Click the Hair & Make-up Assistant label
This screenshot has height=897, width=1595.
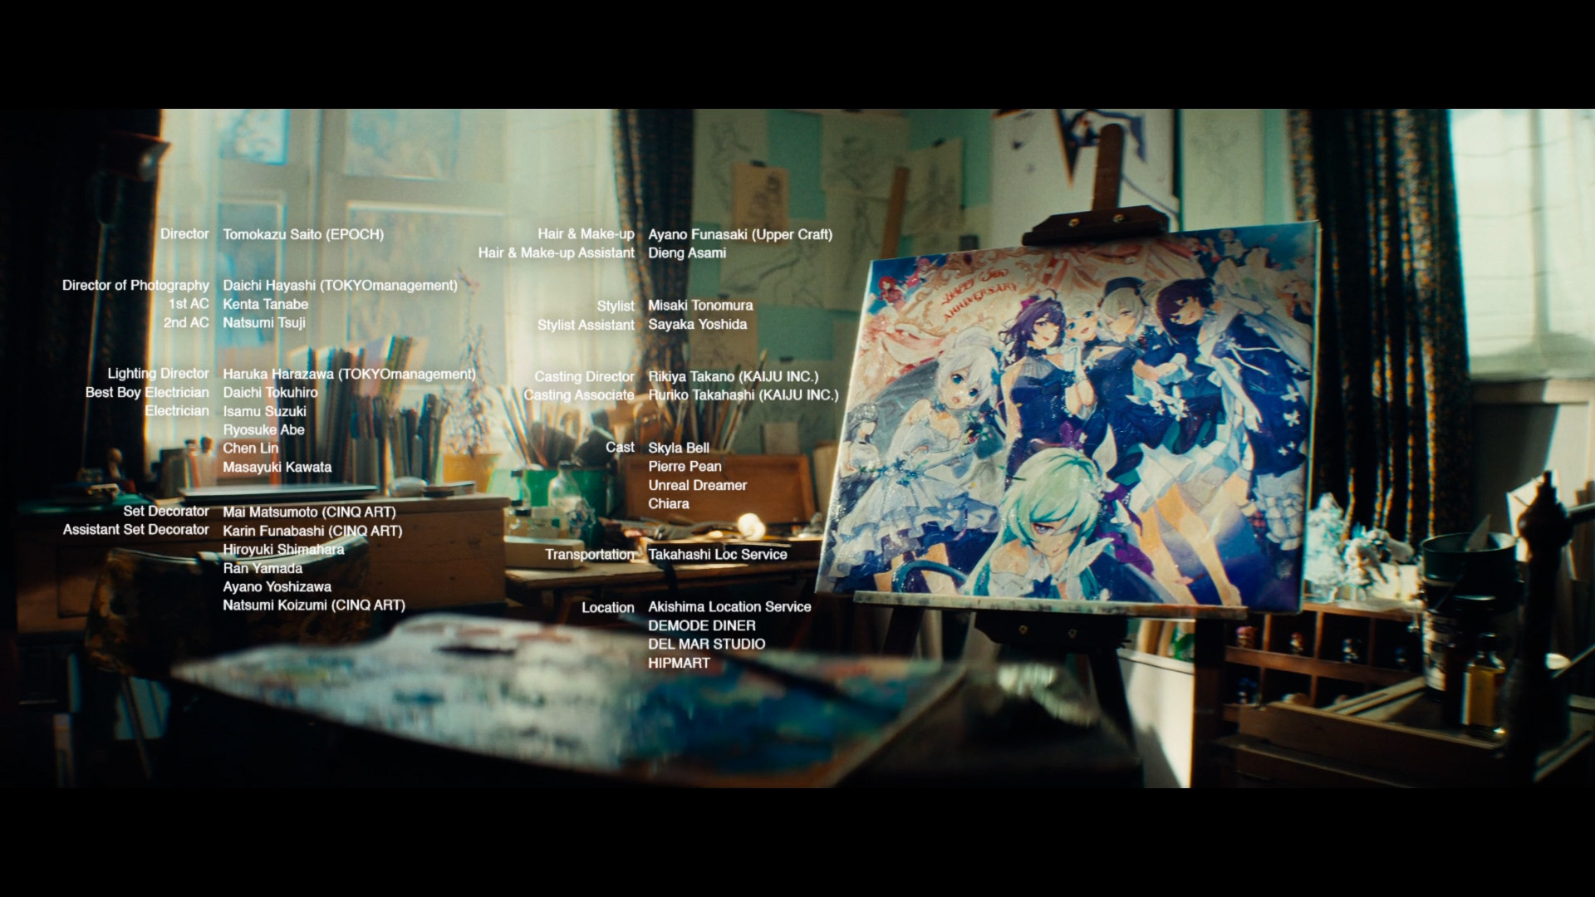[x=556, y=253]
